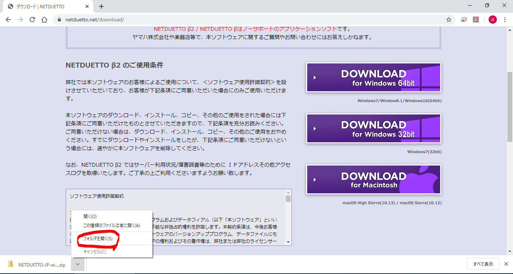Download NETDUETTO for Macintosh
This screenshot has width=513, height=274.
pos(374,179)
